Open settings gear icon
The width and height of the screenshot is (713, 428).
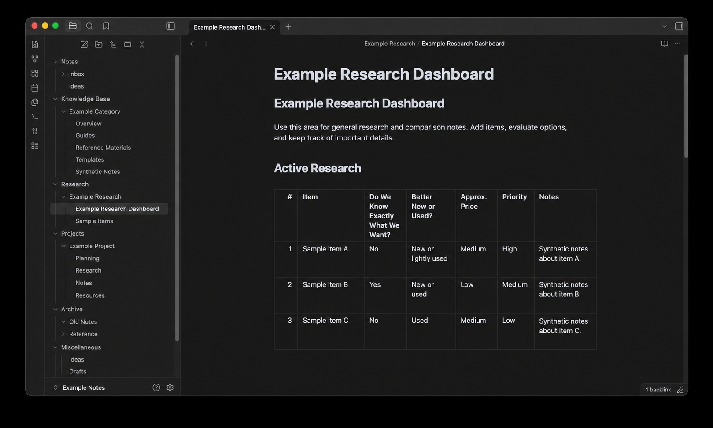coord(170,387)
